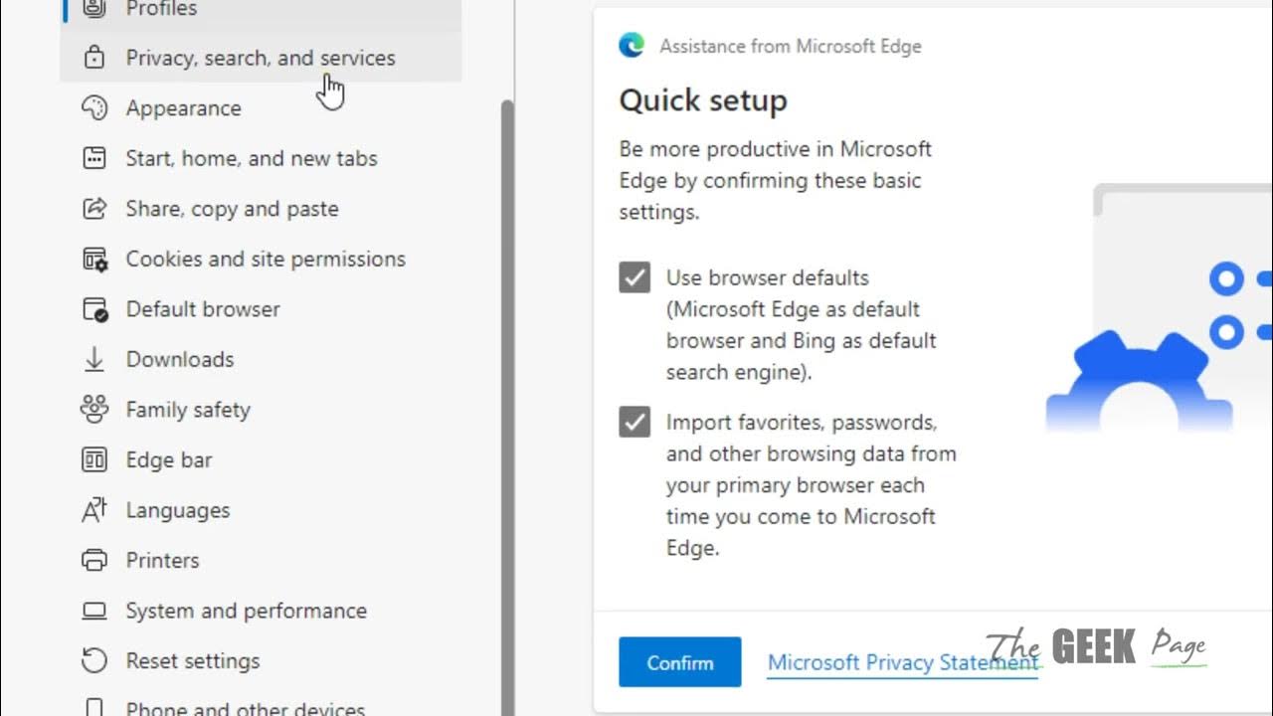Click the Family safety icon
The width and height of the screenshot is (1273, 716).
[94, 410]
